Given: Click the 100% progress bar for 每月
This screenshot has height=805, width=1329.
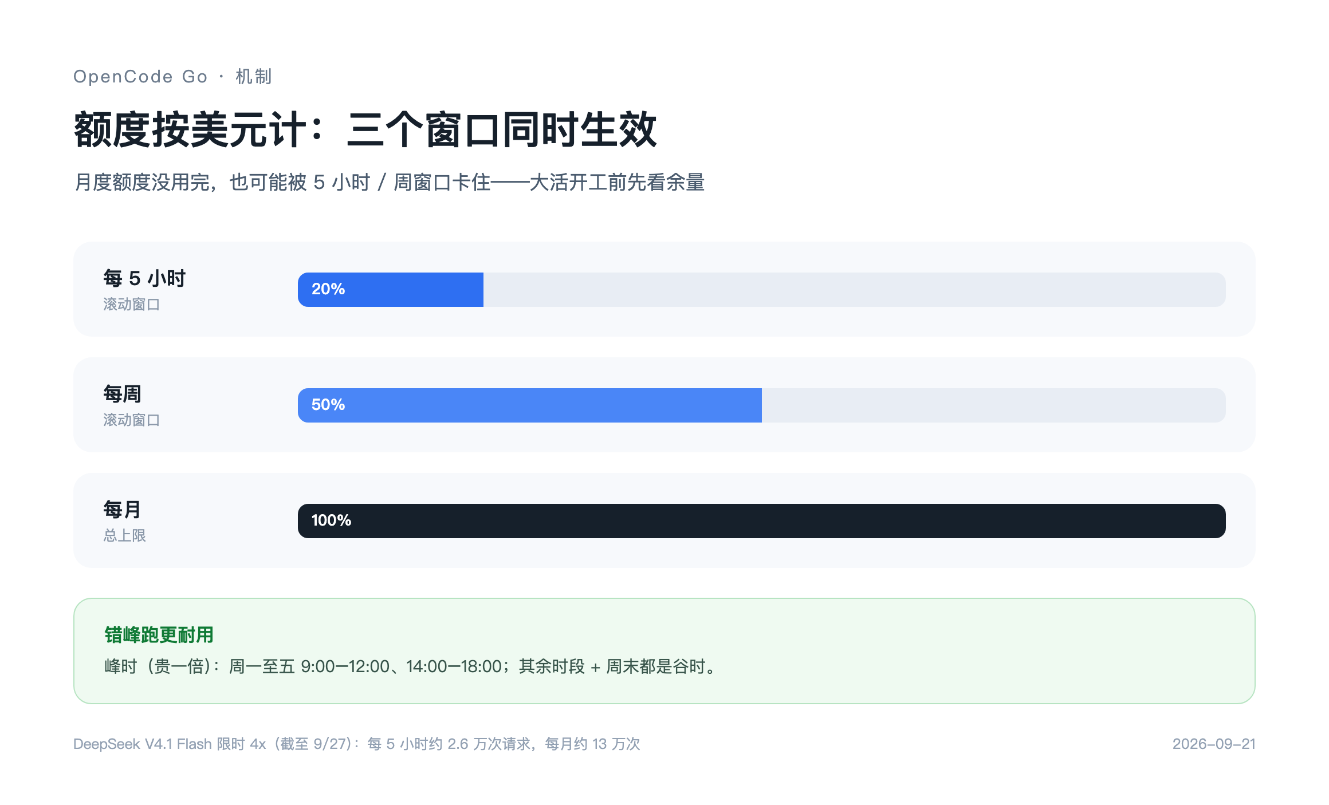Looking at the screenshot, I should [x=761, y=521].
